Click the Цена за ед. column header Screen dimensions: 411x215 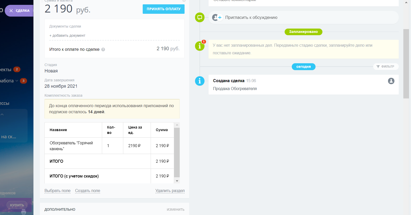pyautogui.click(x=137, y=130)
